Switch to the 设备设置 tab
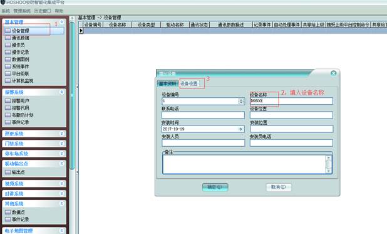Screen dimensions: 387x234 pos(189,83)
